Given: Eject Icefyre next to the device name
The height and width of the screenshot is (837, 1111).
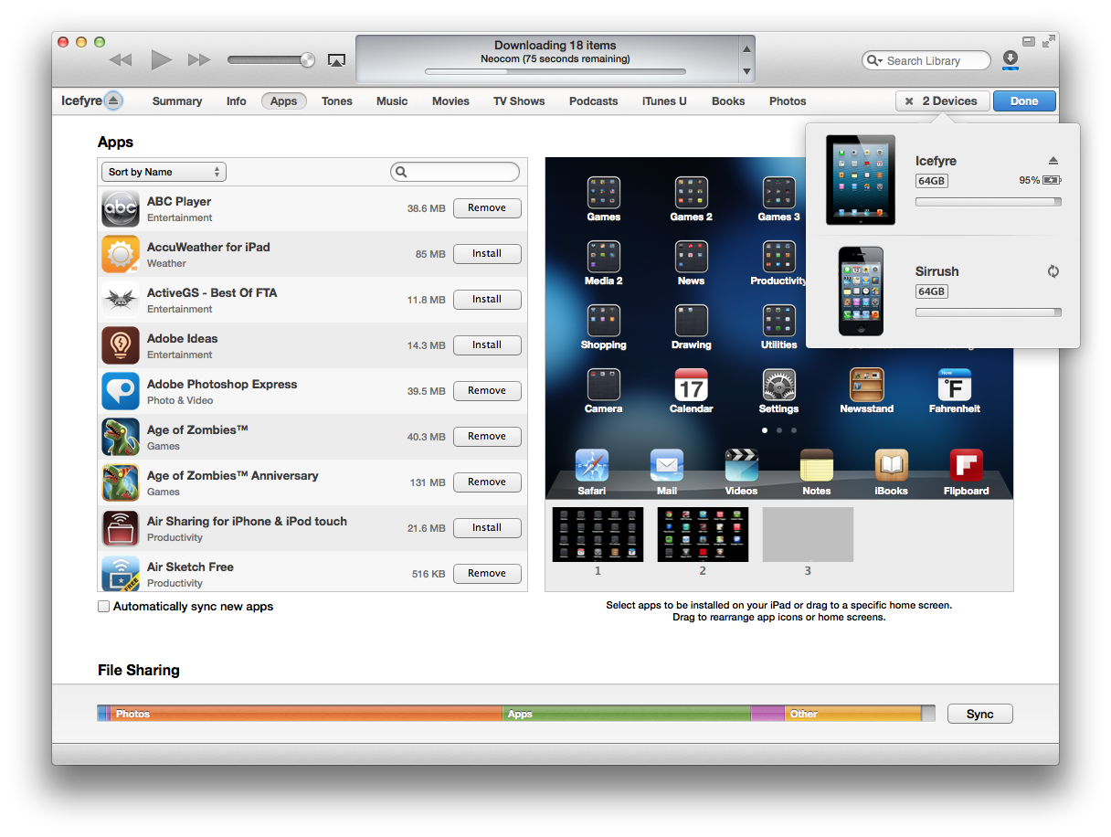Looking at the screenshot, I should 113,101.
